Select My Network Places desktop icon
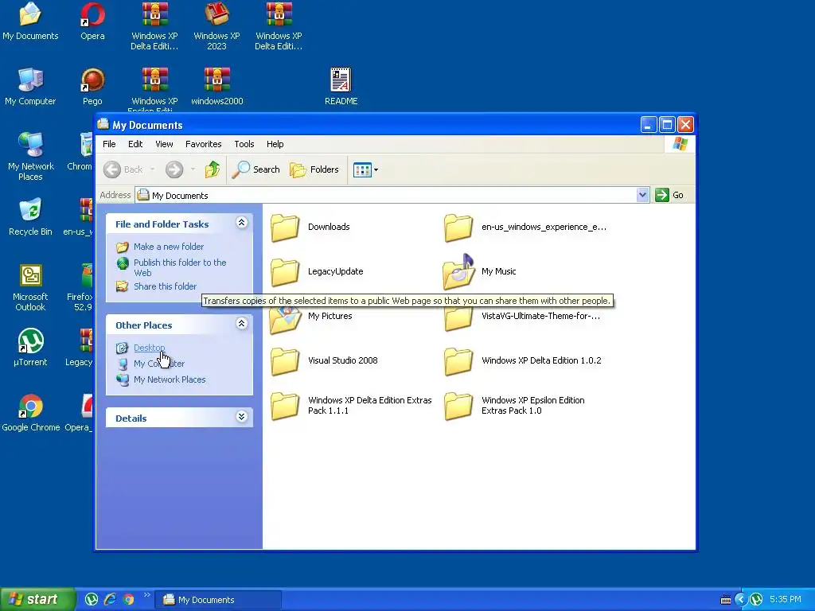 click(x=30, y=157)
